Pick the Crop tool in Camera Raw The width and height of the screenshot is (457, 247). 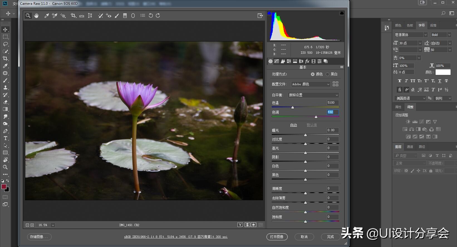[73, 16]
